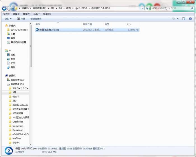
Task: Open the 2345Downloads favorite folder
Action: point(17,30)
